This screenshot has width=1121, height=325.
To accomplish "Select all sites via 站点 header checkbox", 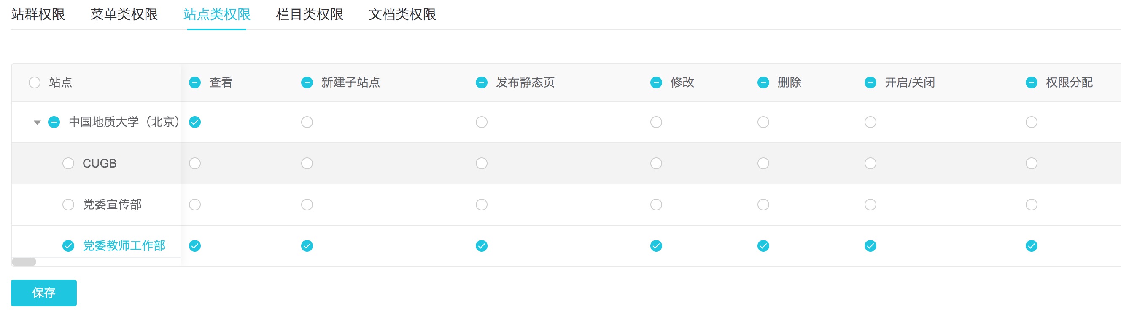I will pyautogui.click(x=35, y=83).
